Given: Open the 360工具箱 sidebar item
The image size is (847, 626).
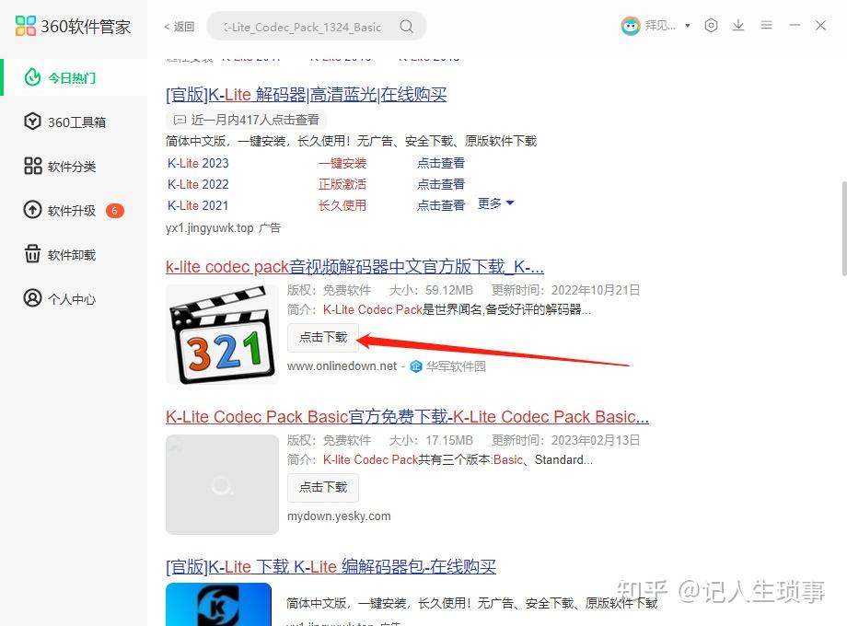Looking at the screenshot, I should 74,122.
